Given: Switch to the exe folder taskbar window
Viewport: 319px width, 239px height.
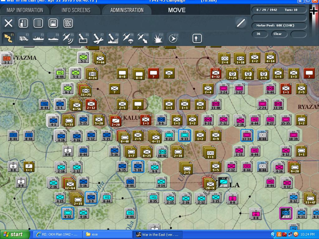Looking at the screenshot, I should coord(107,234).
